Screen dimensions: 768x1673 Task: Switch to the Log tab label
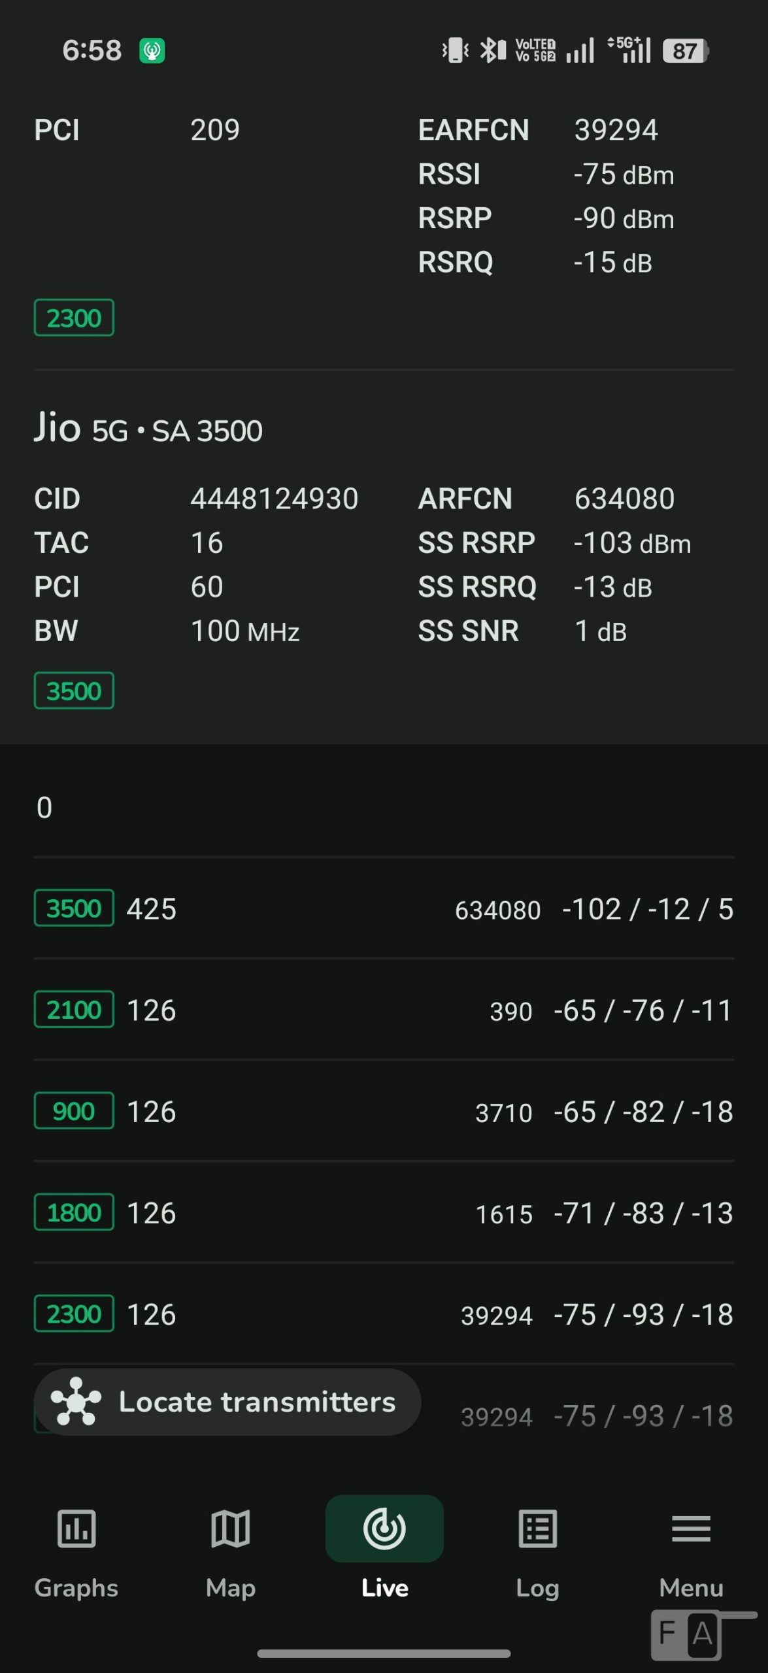(537, 1587)
